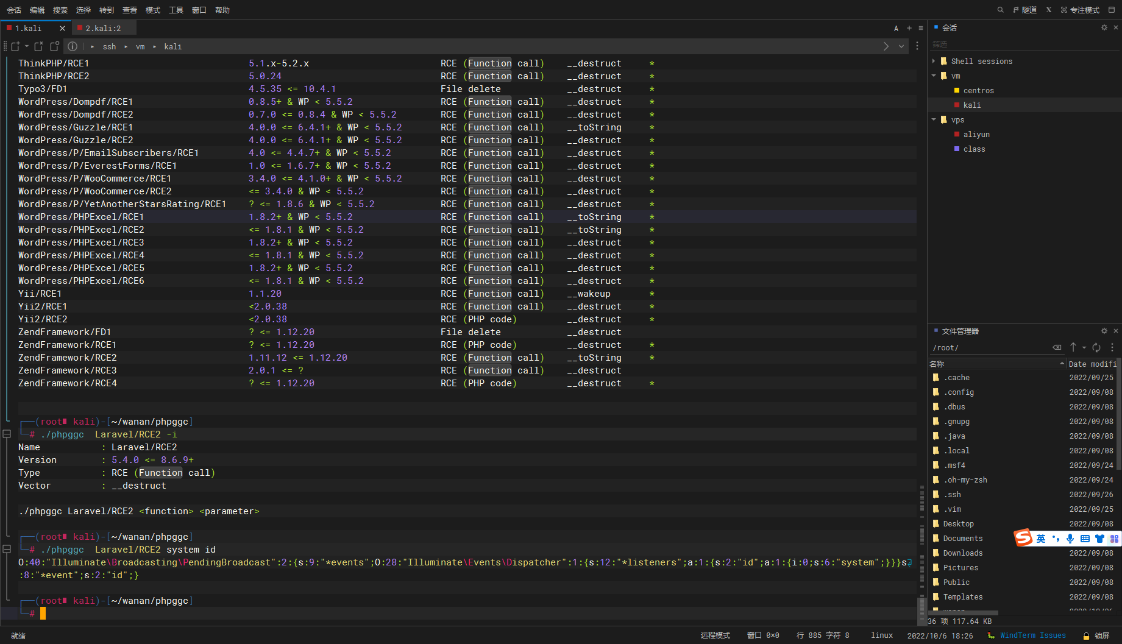Sort files by the 名称 column header
This screenshot has width=1122, height=644.
click(996, 364)
